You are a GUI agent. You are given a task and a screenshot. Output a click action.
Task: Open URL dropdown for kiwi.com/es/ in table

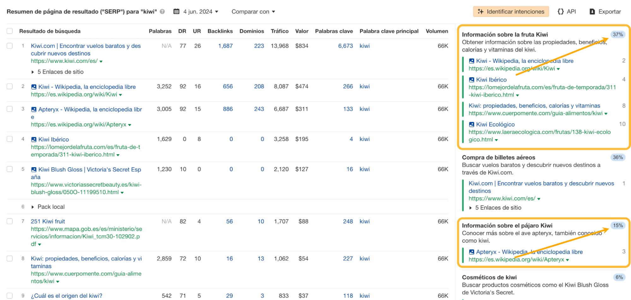click(x=101, y=62)
